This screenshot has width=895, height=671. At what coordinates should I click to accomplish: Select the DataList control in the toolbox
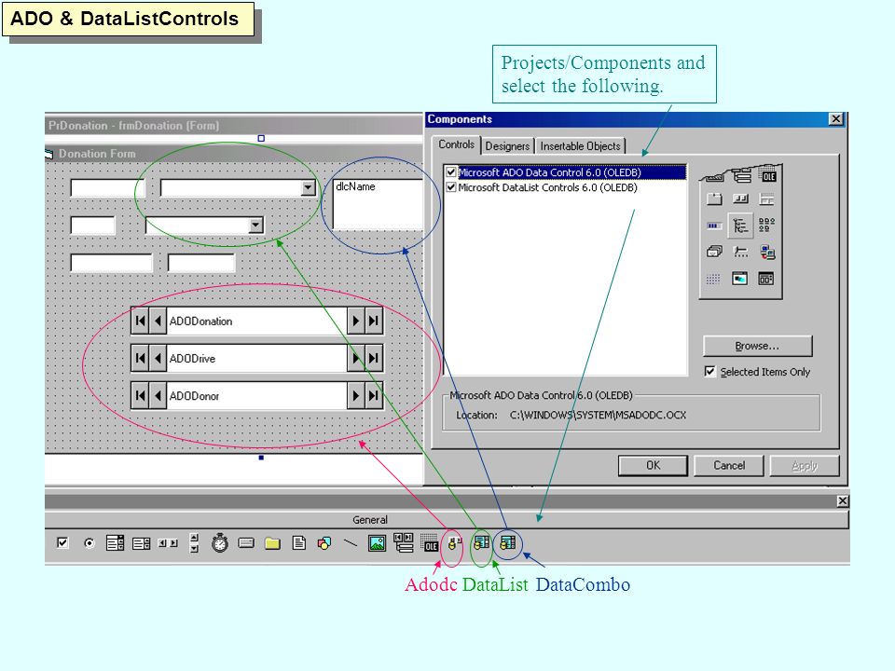pyautogui.click(x=481, y=542)
